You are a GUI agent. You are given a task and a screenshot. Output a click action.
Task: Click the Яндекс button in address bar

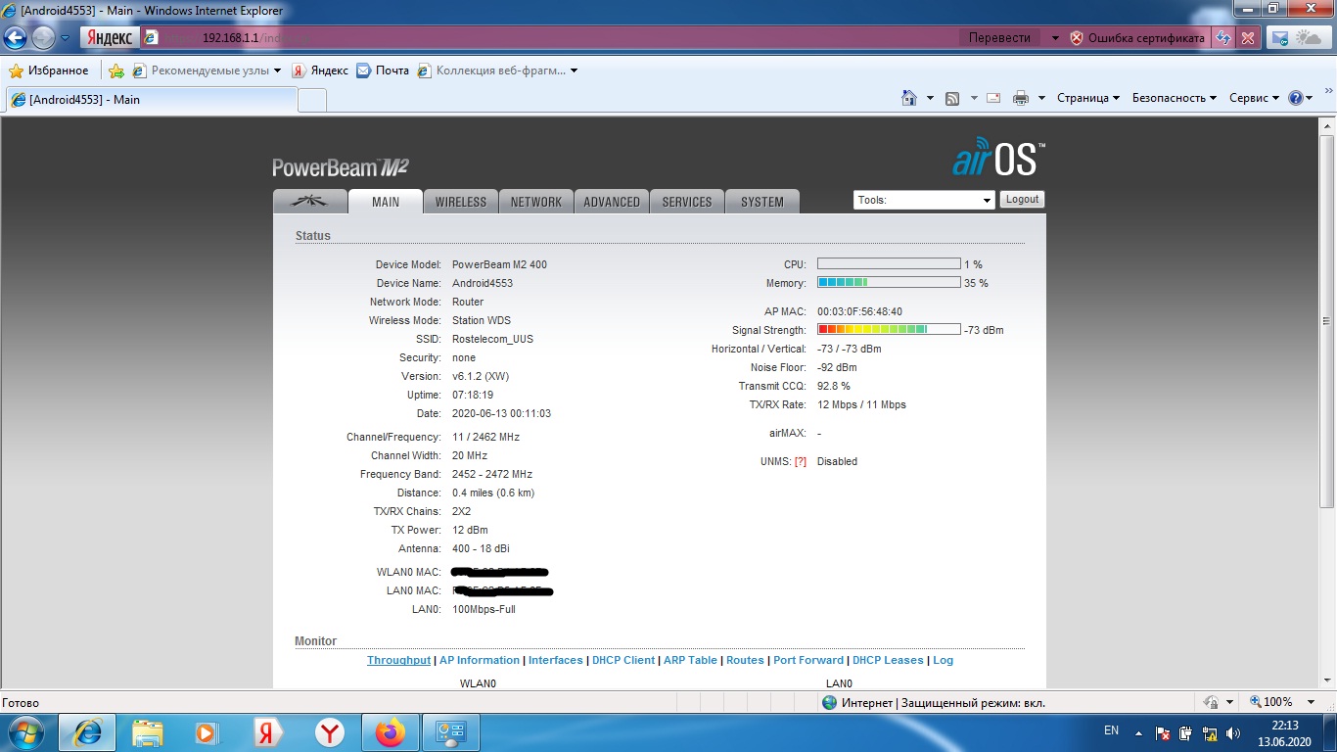click(x=109, y=38)
